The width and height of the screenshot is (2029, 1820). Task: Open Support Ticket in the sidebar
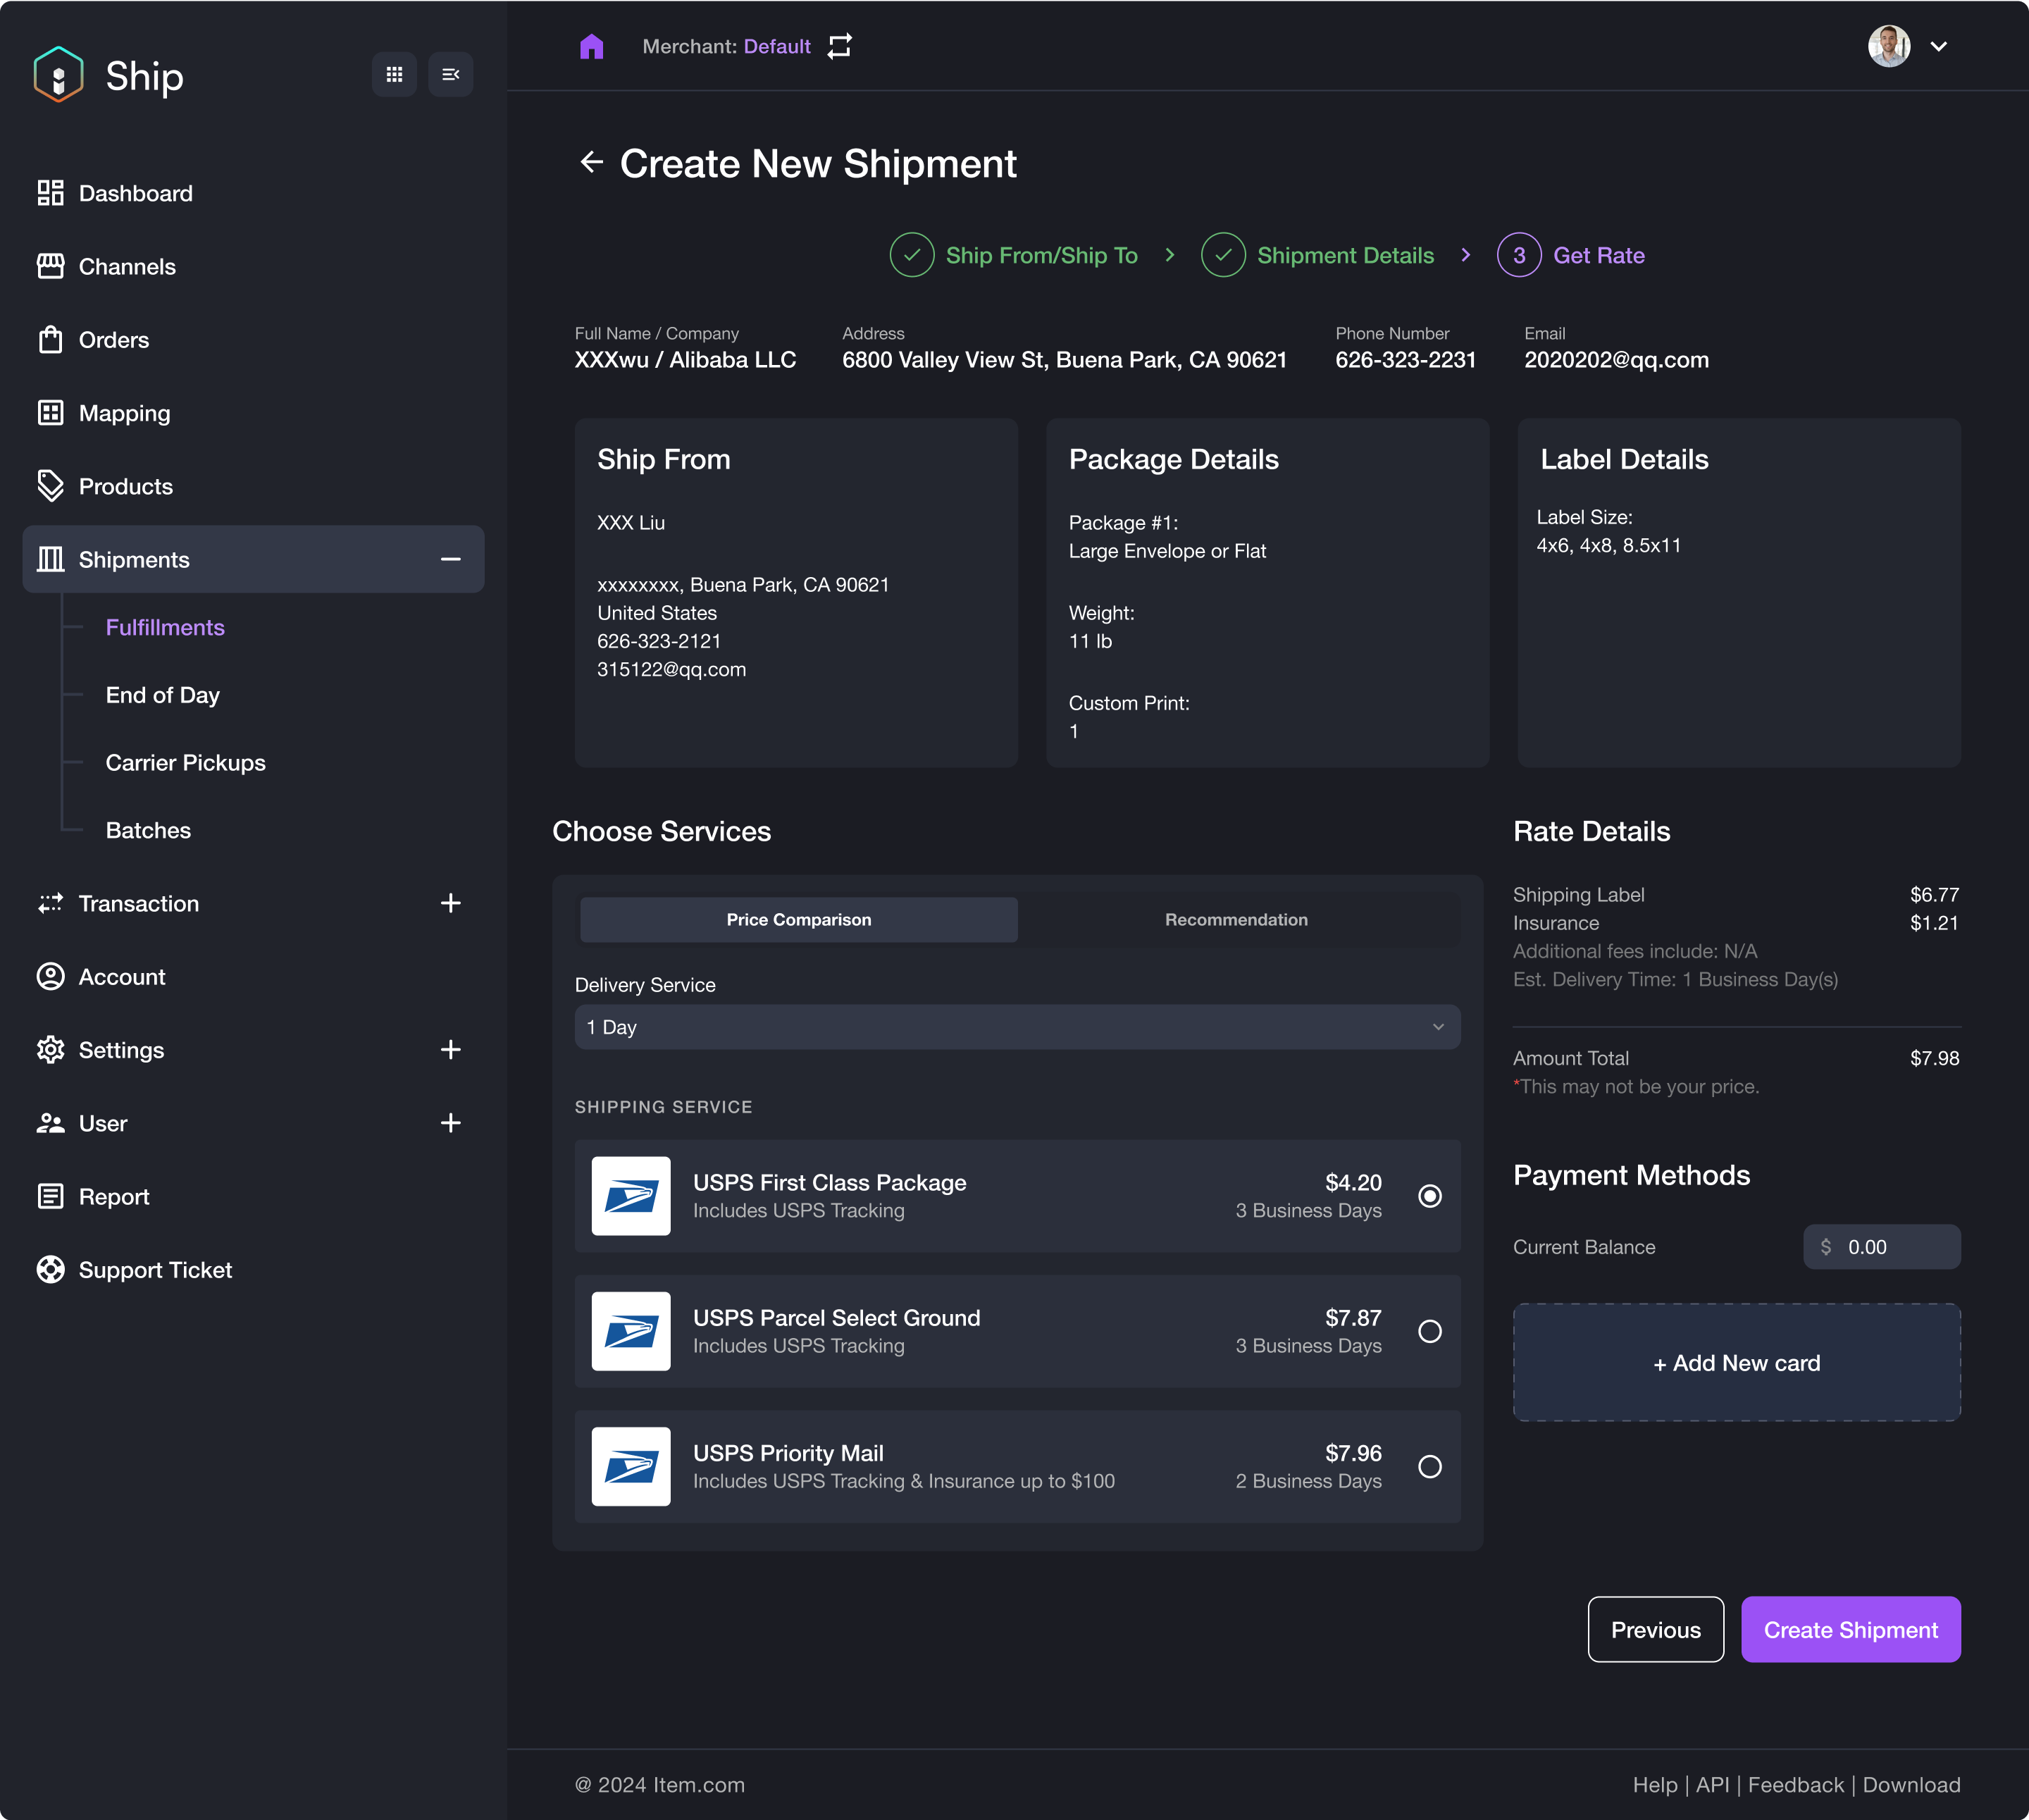pos(155,1270)
